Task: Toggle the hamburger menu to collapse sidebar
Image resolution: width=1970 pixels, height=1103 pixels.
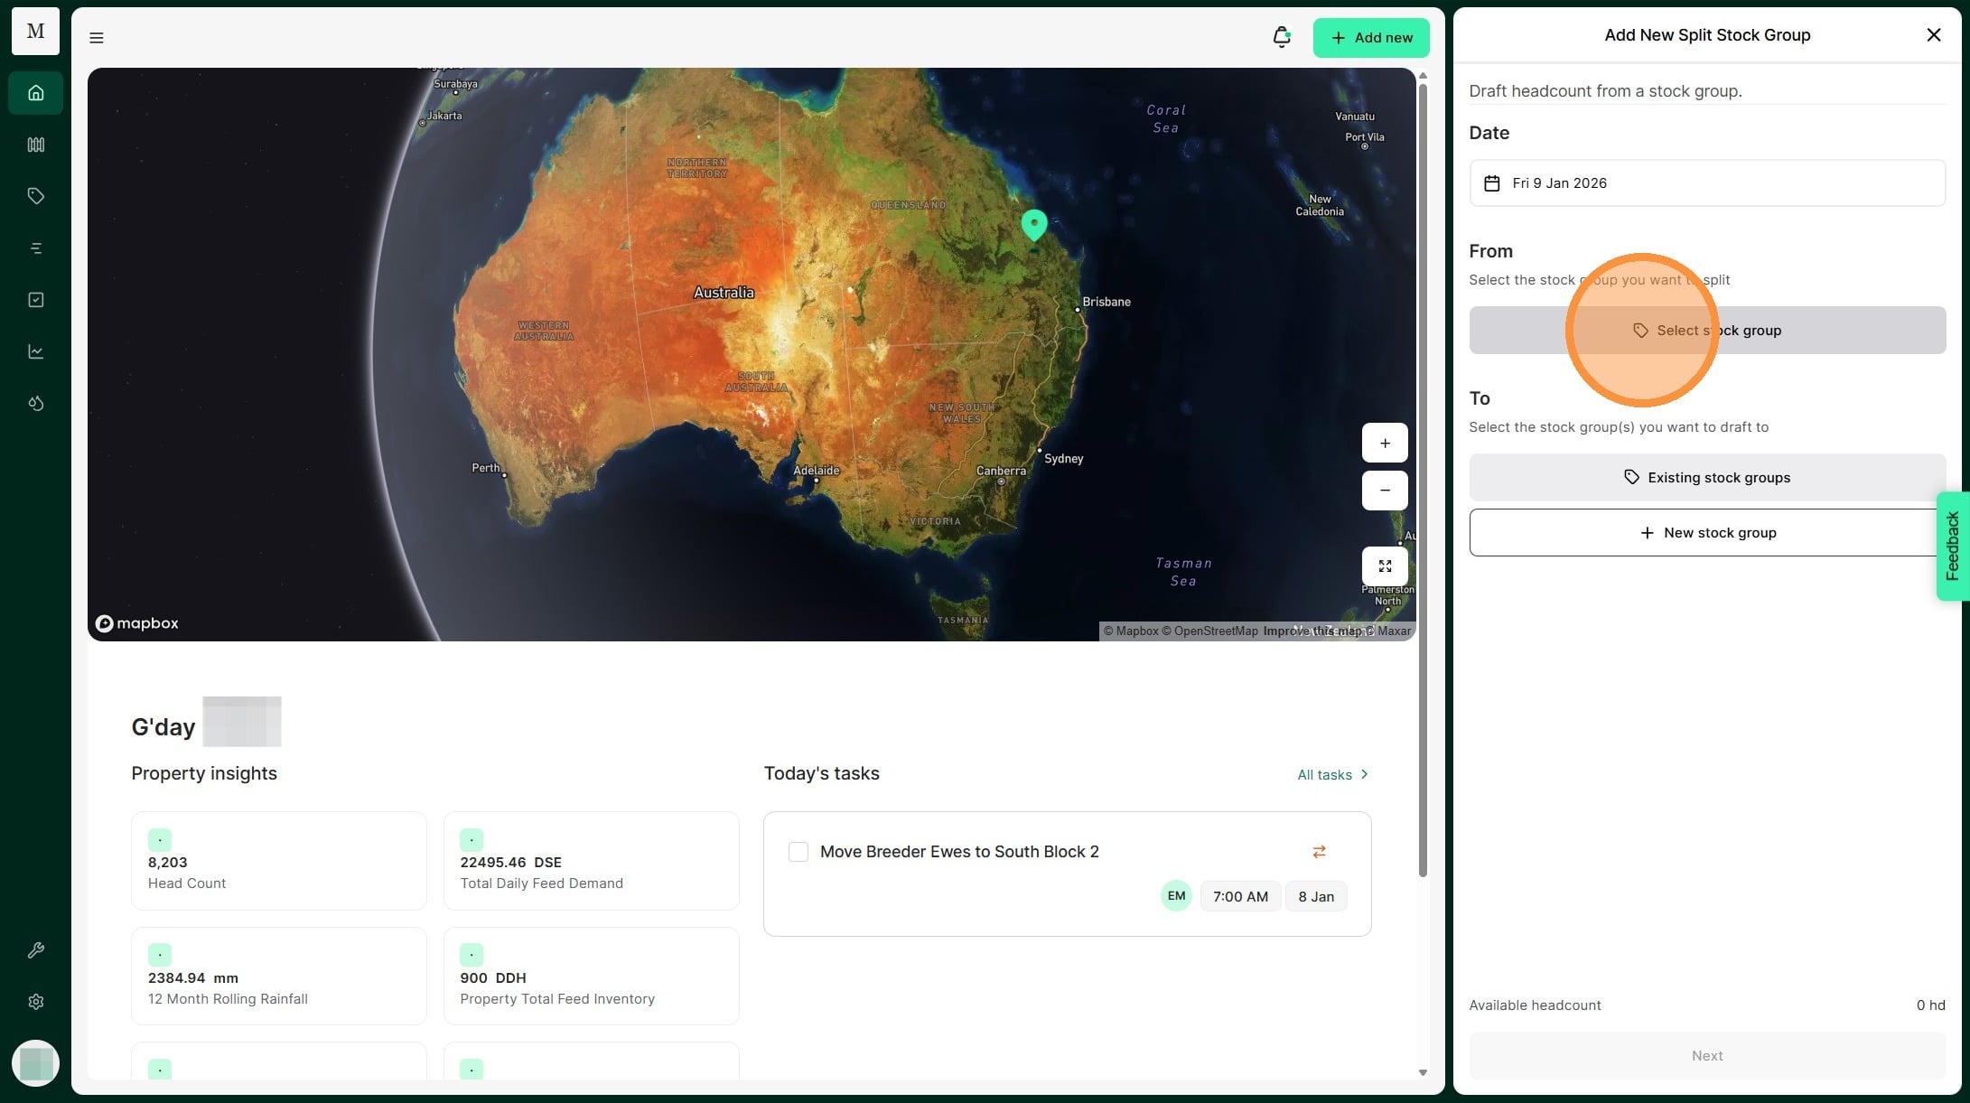Action: 97,38
